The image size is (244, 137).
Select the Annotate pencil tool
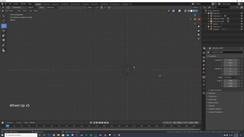[4, 45]
